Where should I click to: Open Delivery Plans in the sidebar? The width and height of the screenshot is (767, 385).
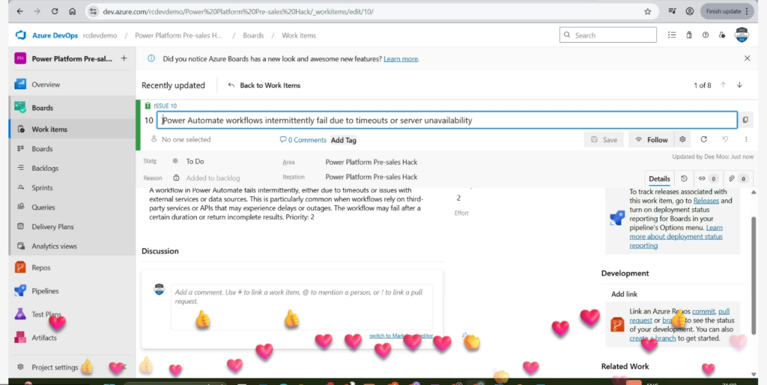coord(53,227)
